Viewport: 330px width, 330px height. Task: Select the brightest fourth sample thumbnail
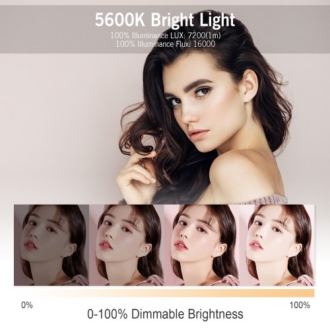(277, 245)
